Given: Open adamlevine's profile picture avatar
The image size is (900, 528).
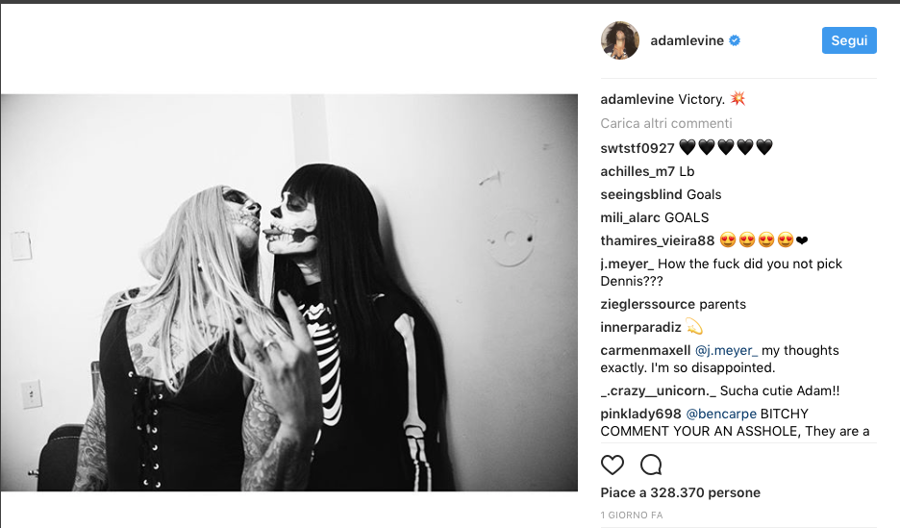Looking at the screenshot, I should click(620, 40).
